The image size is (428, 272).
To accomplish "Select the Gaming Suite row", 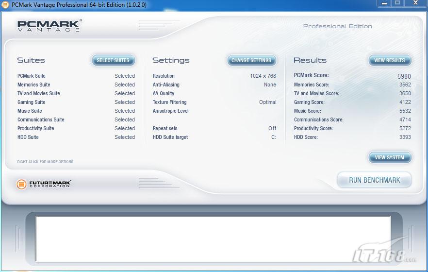I will pos(76,102).
